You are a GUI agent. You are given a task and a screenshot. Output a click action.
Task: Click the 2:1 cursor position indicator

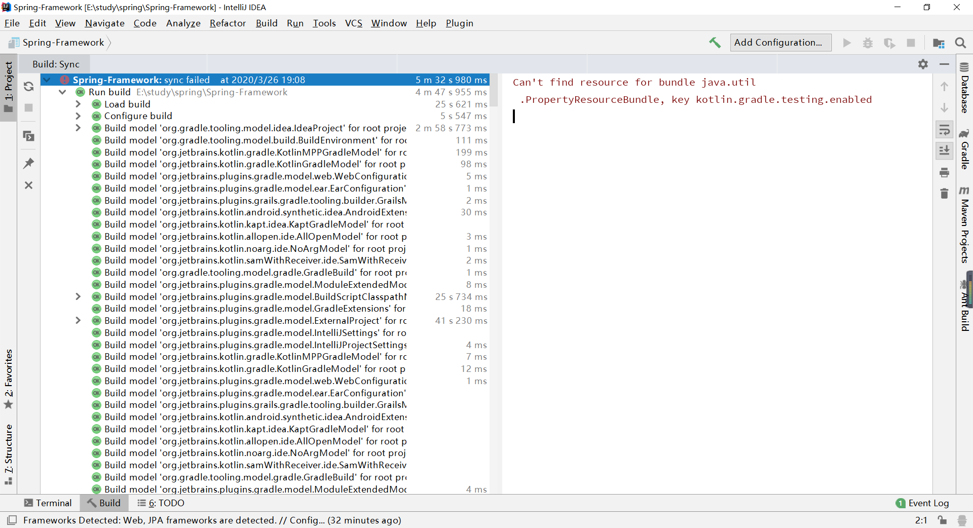point(921,520)
